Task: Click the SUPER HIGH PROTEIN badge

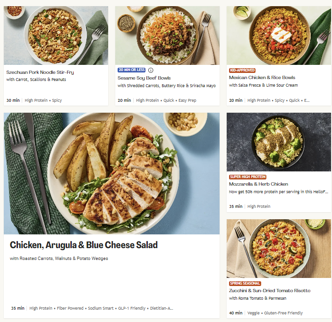Action: coord(248,177)
